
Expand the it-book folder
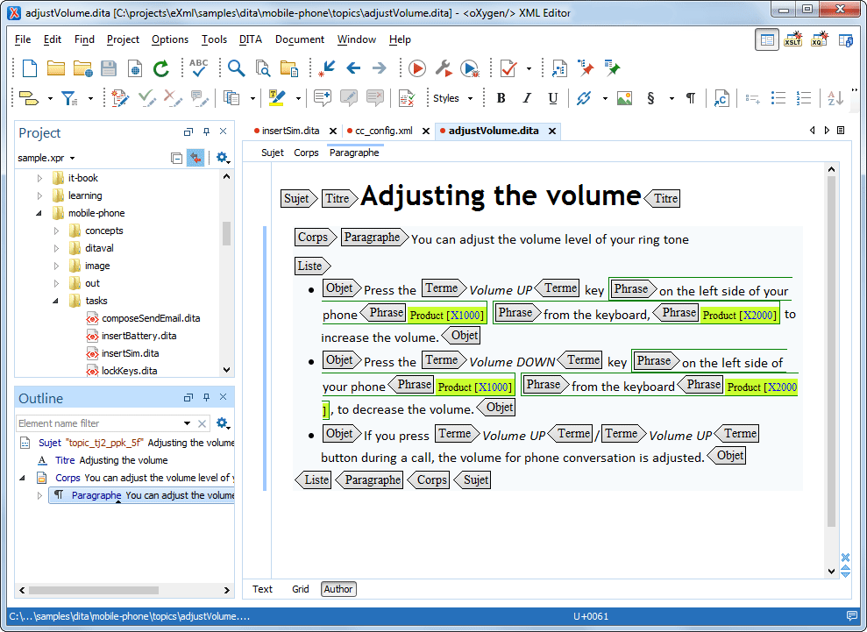(x=39, y=178)
